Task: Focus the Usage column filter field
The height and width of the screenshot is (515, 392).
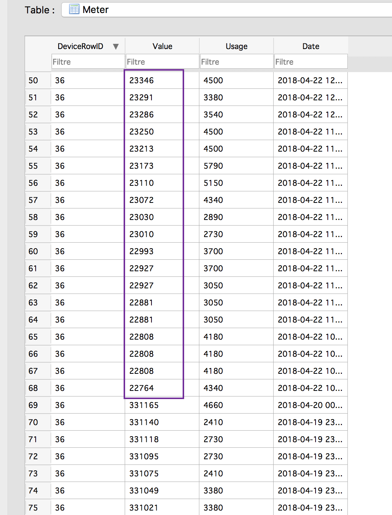Action: click(x=237, y=62)
